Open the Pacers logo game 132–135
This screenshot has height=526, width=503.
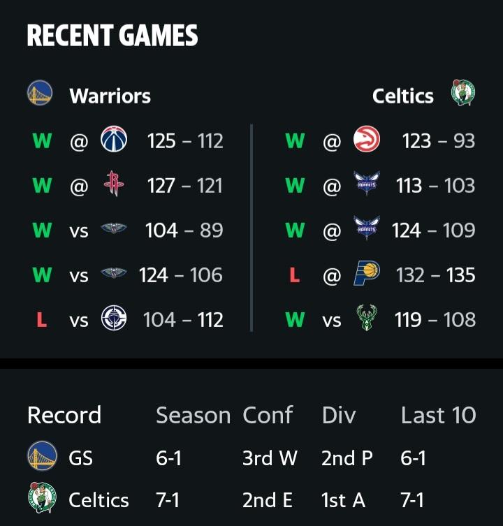pyautogui.click(x=367, y=273)
